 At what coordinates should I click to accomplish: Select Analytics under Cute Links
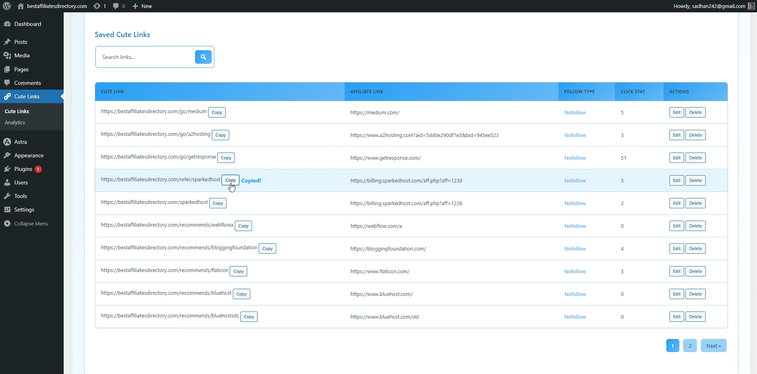click(15, 122)
